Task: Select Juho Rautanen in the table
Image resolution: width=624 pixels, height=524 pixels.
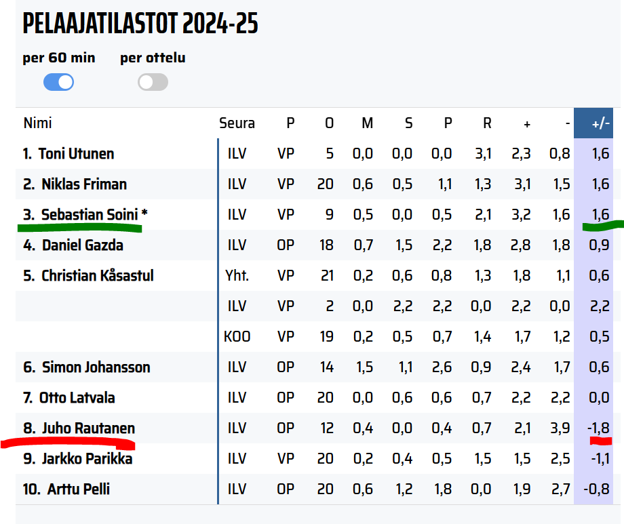Action: tap(88, 428)
